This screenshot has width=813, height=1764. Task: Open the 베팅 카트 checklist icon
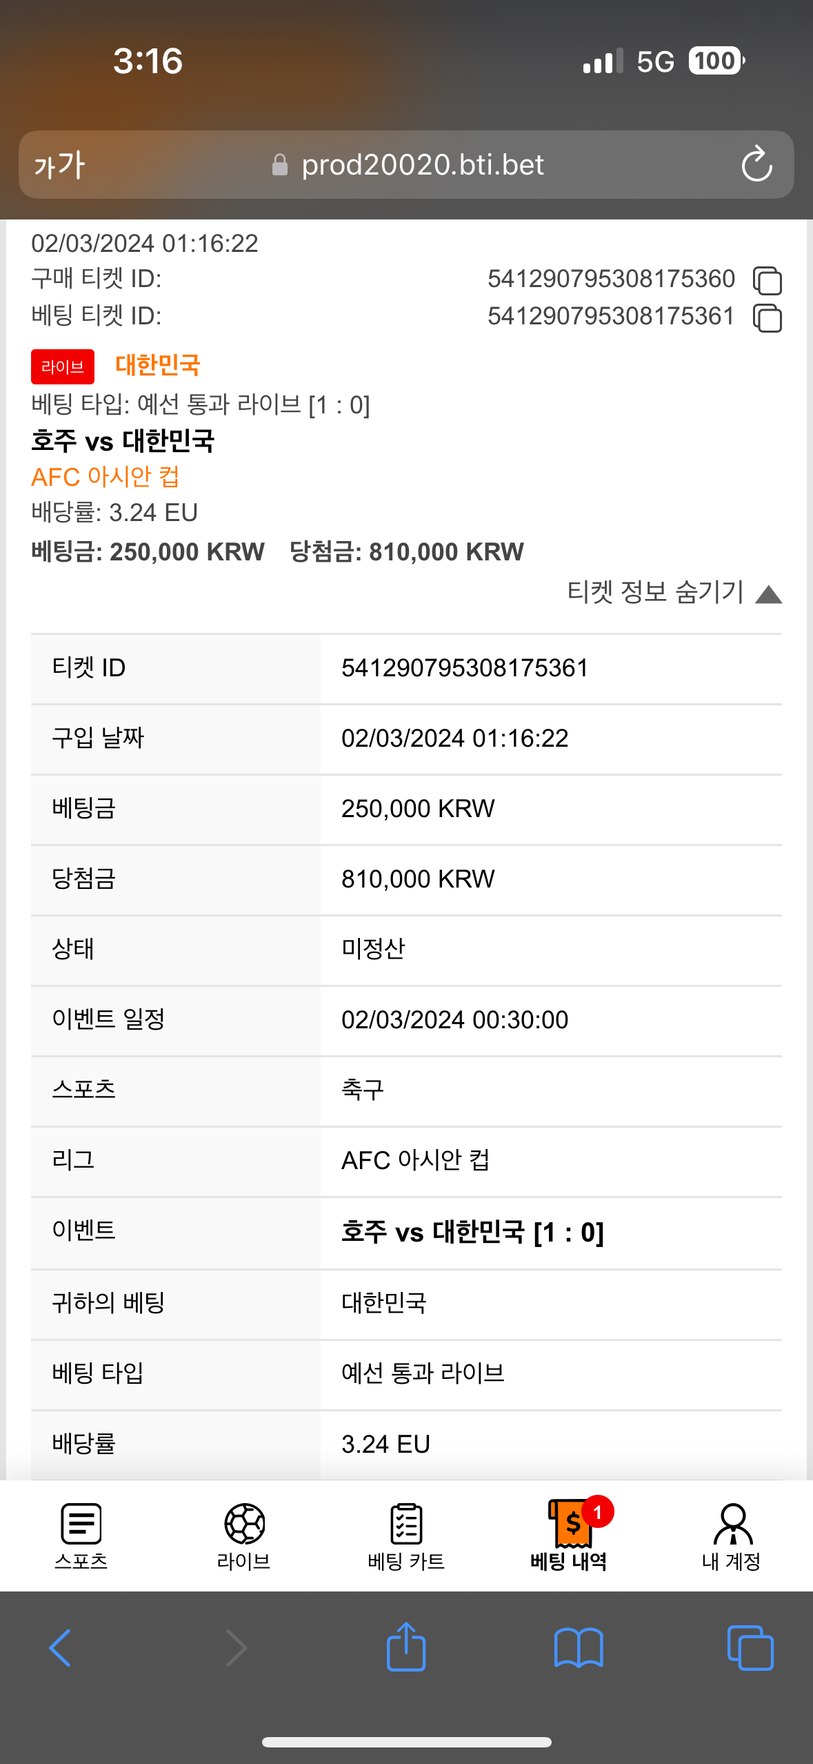point(406,1536)
